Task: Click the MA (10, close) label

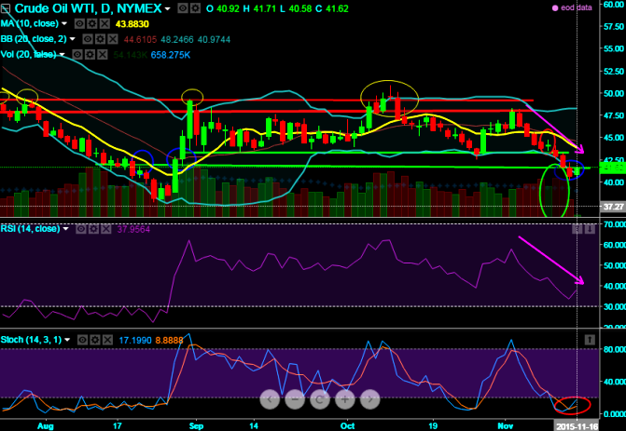Action: [x=30, y=24]
